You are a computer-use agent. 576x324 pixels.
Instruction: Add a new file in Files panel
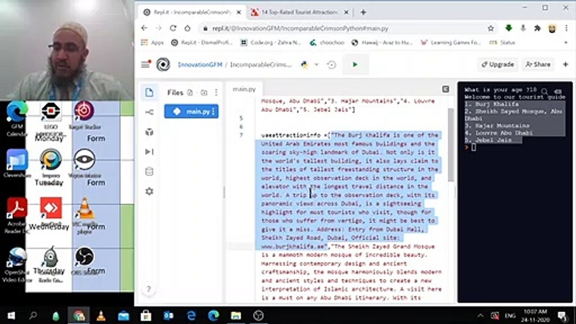point(190,93)
